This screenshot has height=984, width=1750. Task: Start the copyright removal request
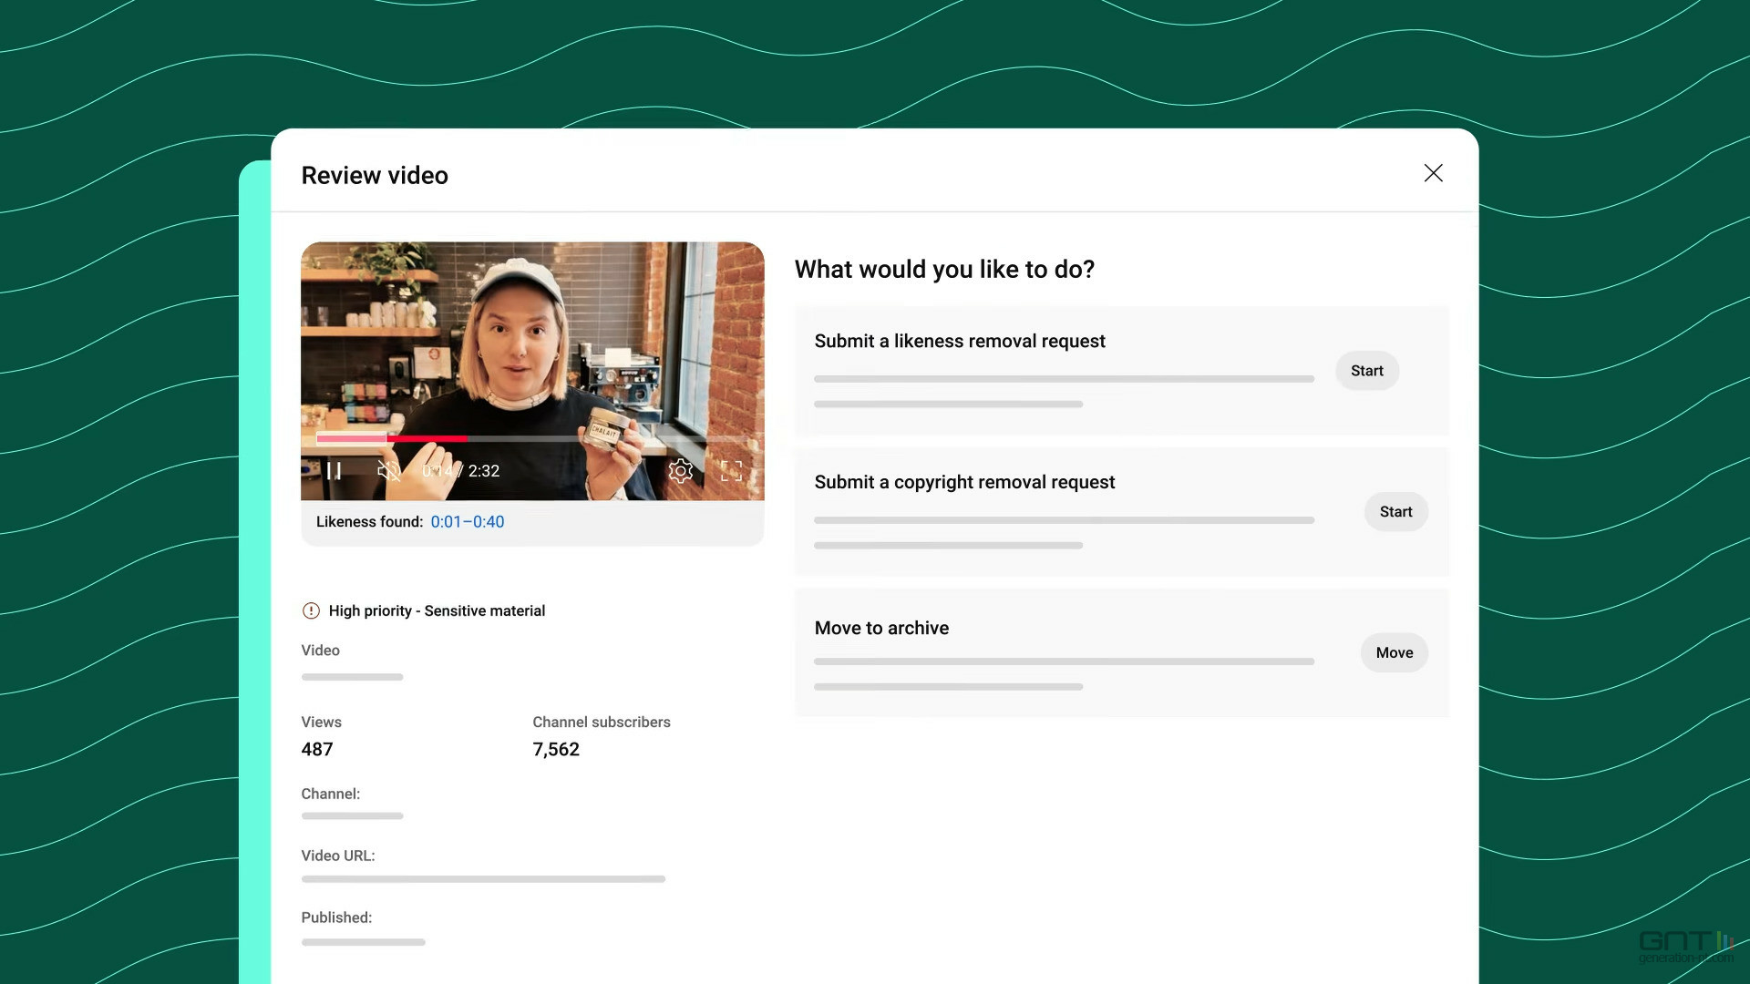[x=1395, y=512]
